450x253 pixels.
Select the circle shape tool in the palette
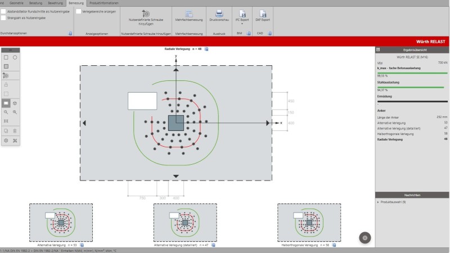[x=15, y=57]
